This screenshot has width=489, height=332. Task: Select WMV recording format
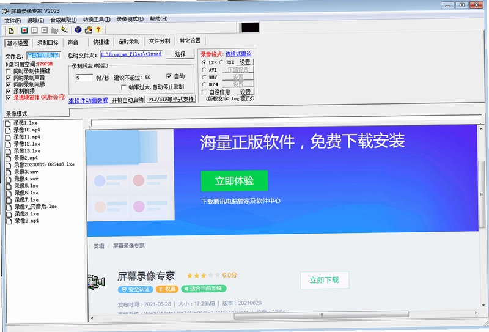point(204,77)
